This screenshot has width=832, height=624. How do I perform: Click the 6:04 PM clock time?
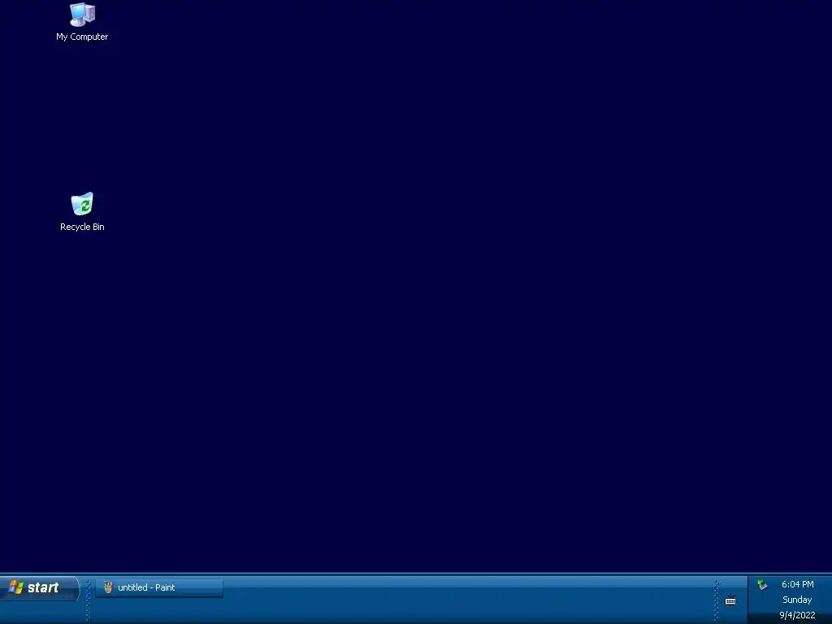click(798, 584)
